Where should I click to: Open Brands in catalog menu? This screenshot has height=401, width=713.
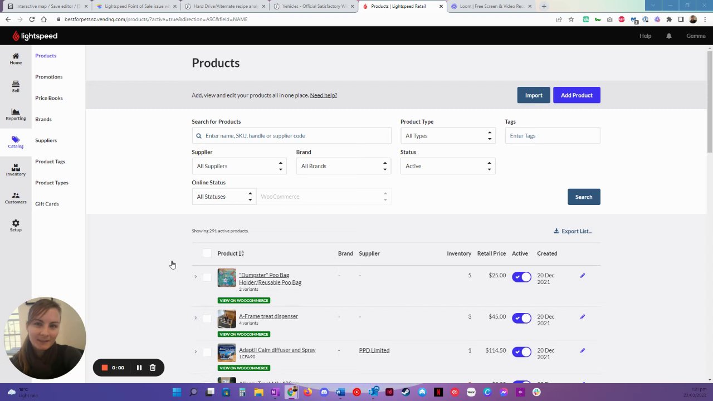[43, 119]
